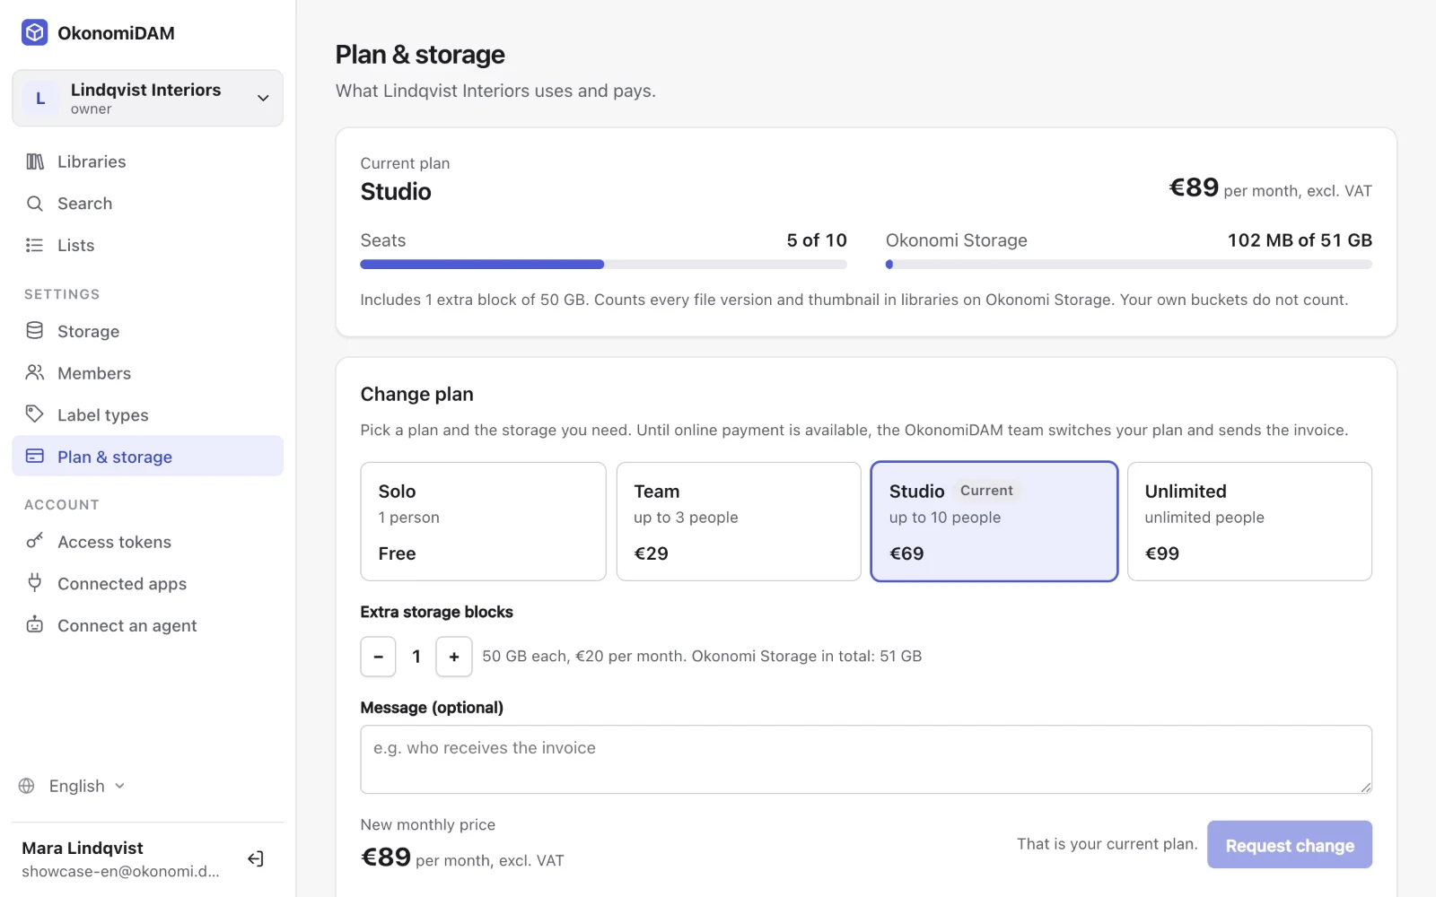The image size is (1436, 897).
Task: Click the L workspace avatar
Action: click(40, 99)
